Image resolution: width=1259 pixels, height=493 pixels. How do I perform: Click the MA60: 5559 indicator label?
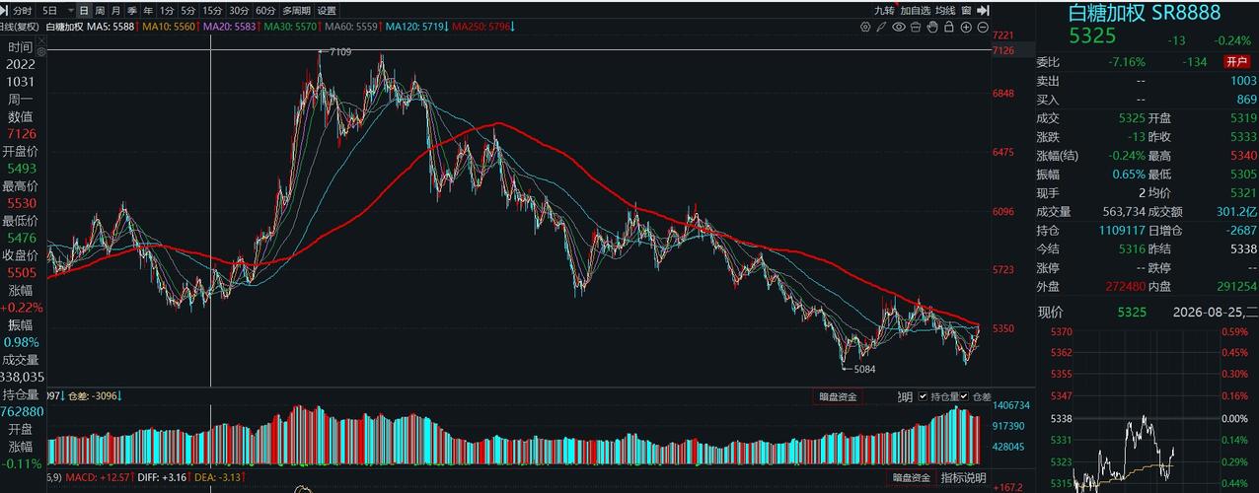(x=351, y=27)
